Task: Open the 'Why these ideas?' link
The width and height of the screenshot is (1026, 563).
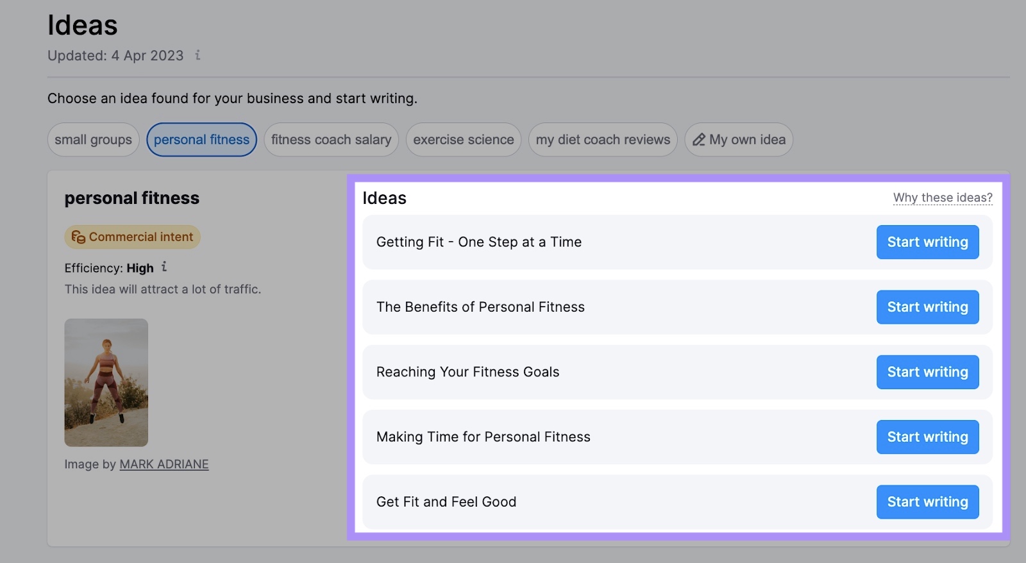Action: (942, 197)
